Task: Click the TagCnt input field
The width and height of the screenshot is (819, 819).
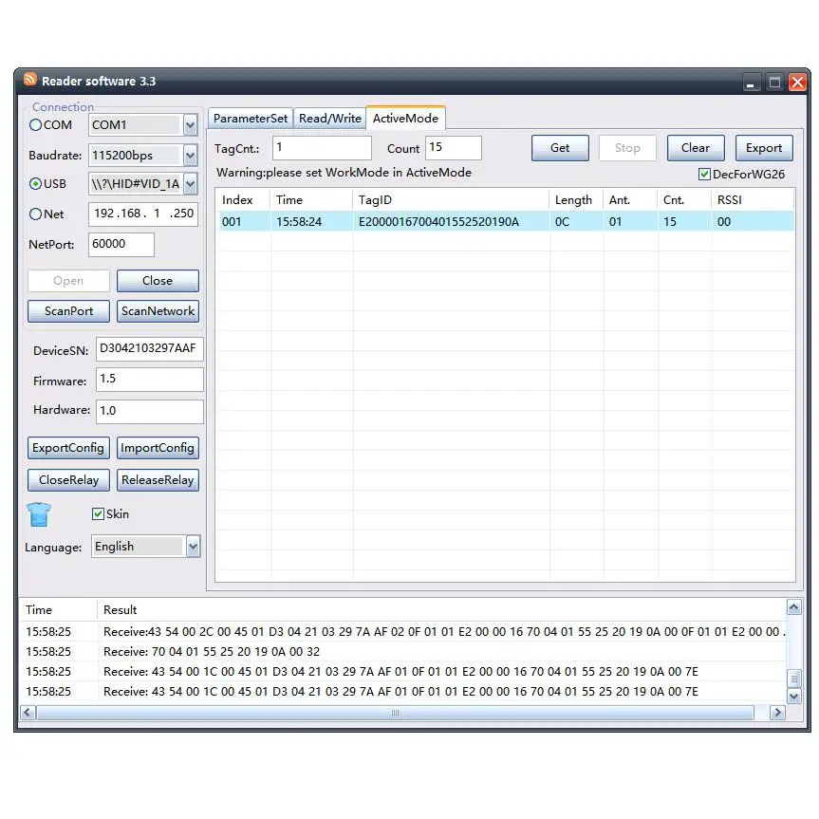Action: (322, 148)
